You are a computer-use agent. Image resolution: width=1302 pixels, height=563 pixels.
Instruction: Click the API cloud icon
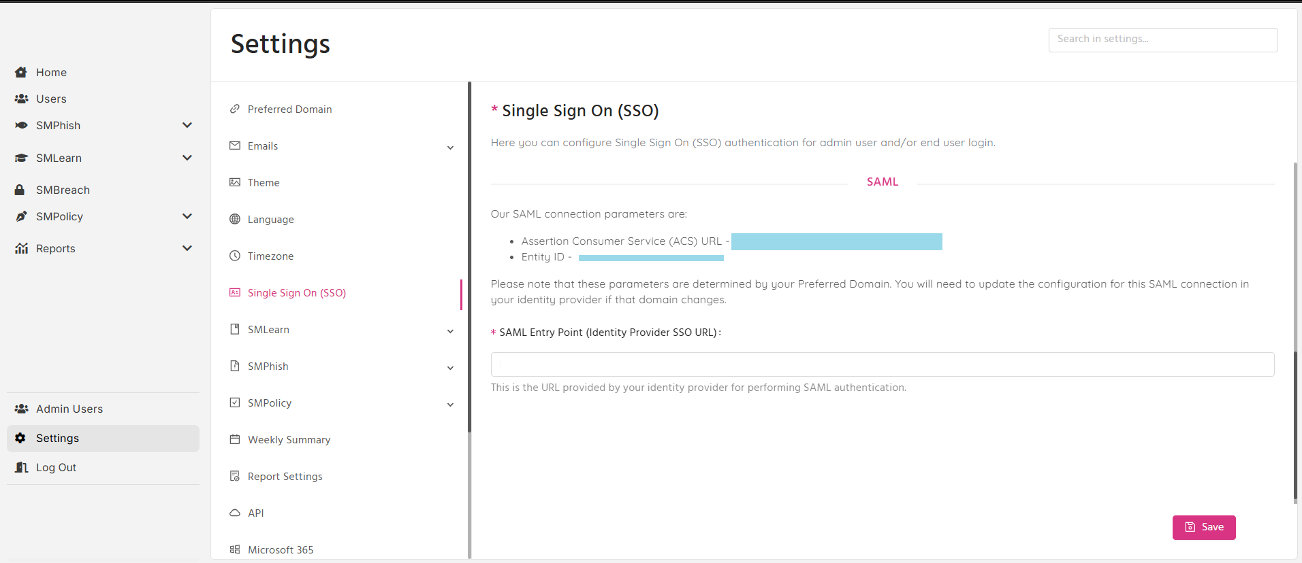point(235,513)
